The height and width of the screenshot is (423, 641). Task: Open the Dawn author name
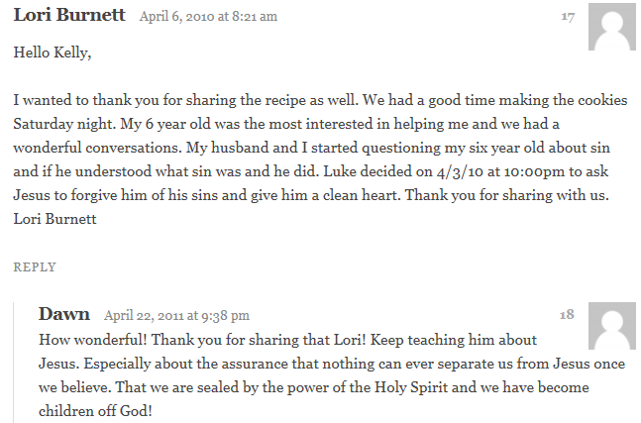point(63,314)
